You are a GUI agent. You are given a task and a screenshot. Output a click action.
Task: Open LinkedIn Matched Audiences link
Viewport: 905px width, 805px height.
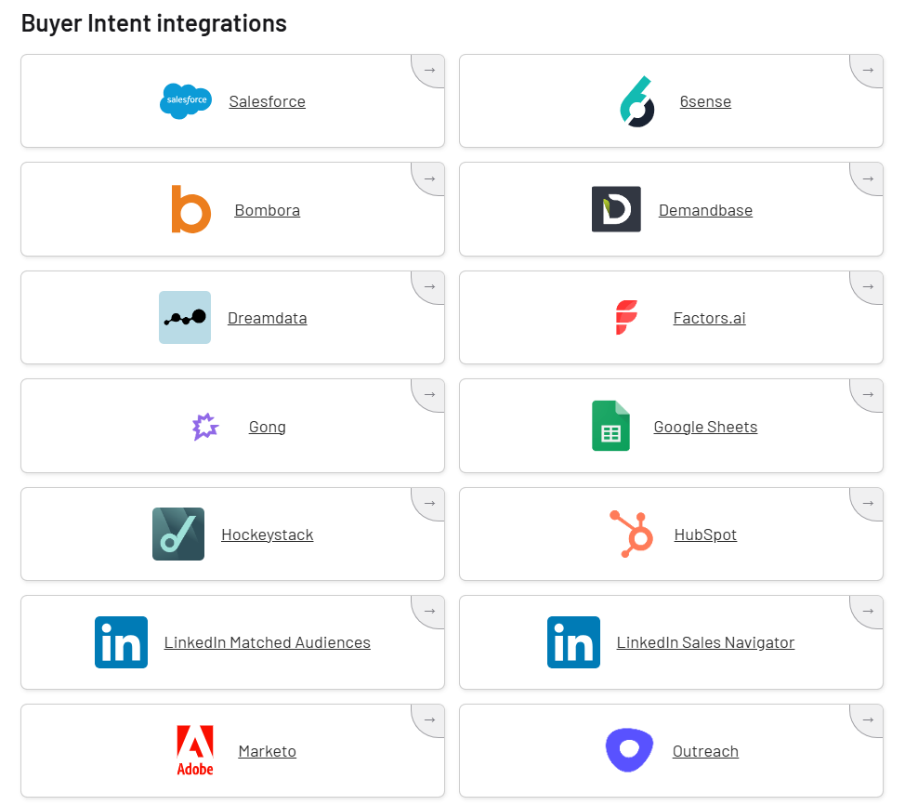[x=268, y=642]
